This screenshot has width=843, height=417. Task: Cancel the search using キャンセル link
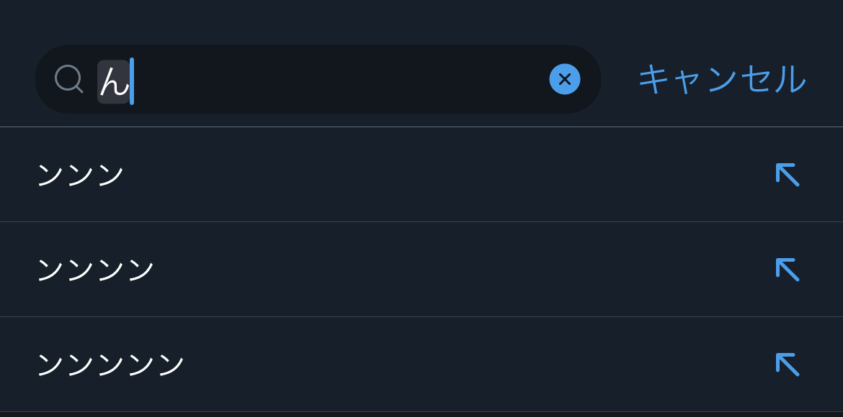(x=721, y=79)
